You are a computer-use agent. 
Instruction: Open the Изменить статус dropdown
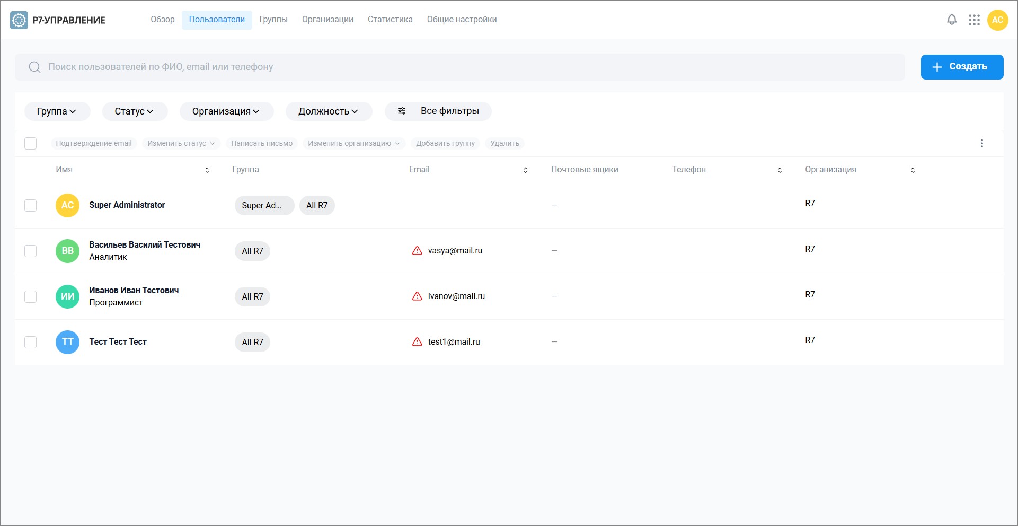(x=181, y=143)
